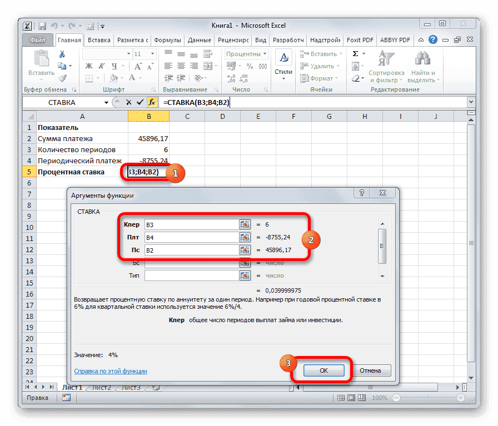Switch to the Лист2 sheet tab
Screen dimensions: 498x426
pyautogui.click(x=102, y=387)
